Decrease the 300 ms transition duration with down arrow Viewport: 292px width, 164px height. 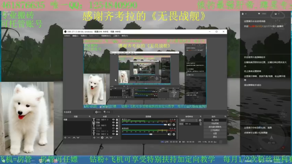point(200,125)
